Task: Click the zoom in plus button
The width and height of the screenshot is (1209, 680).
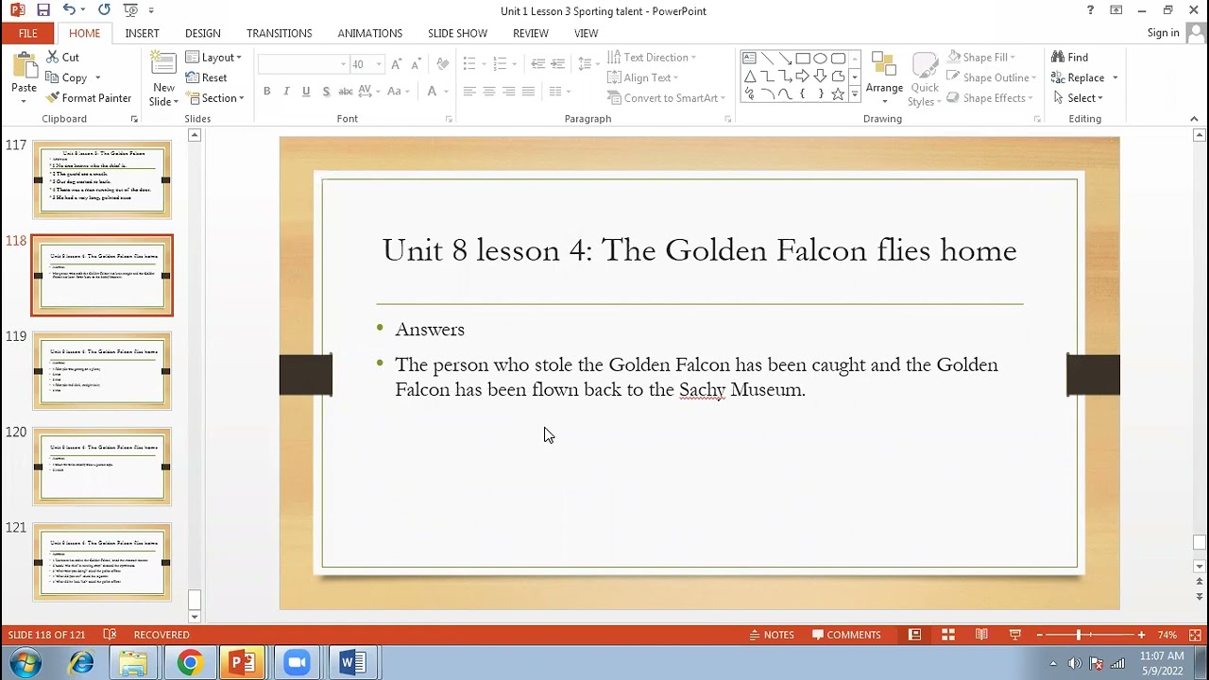Action: pyautogui.click(x=1141, y=635)
